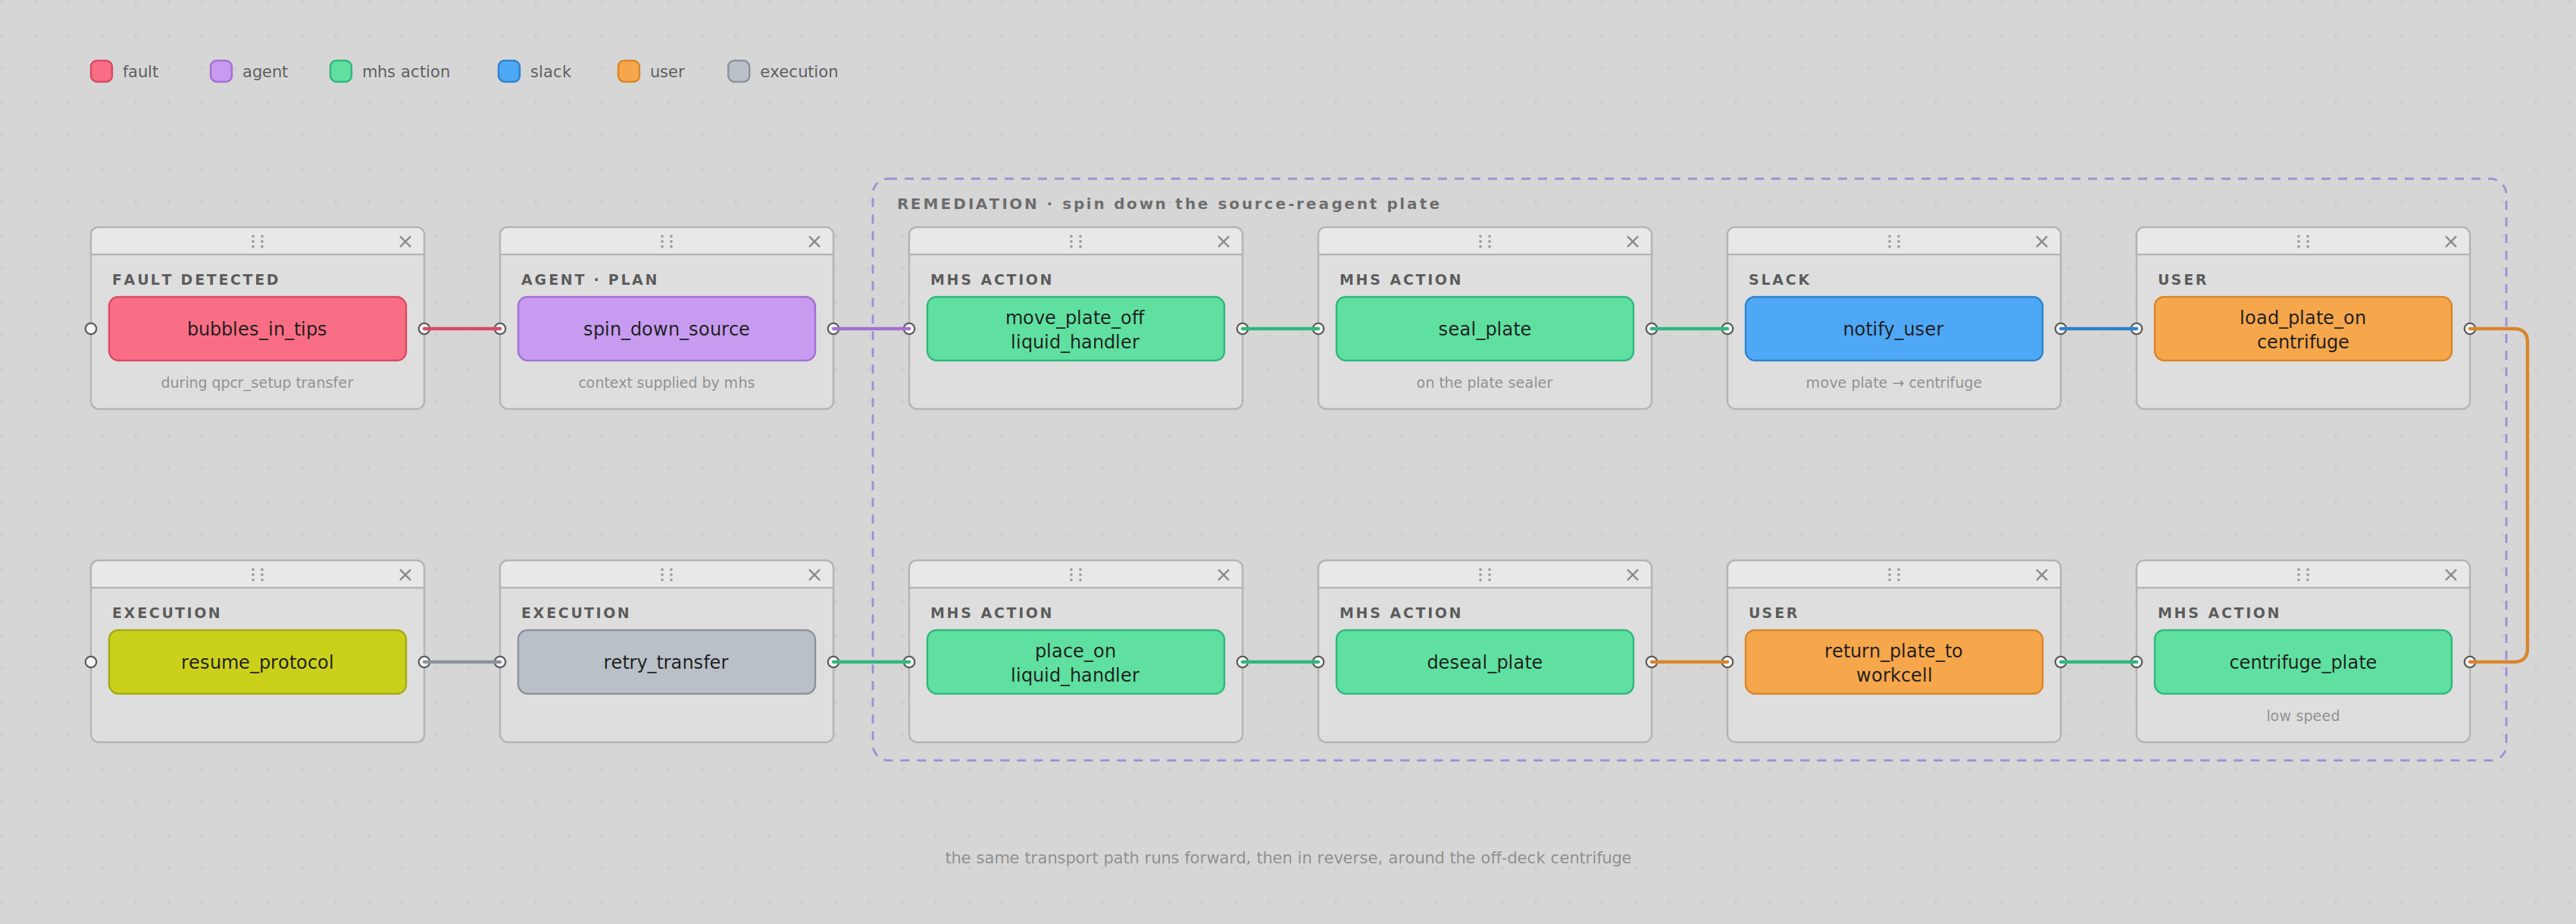Click drag handle on load_plate_on centrifuge node

pos(2302,242)
